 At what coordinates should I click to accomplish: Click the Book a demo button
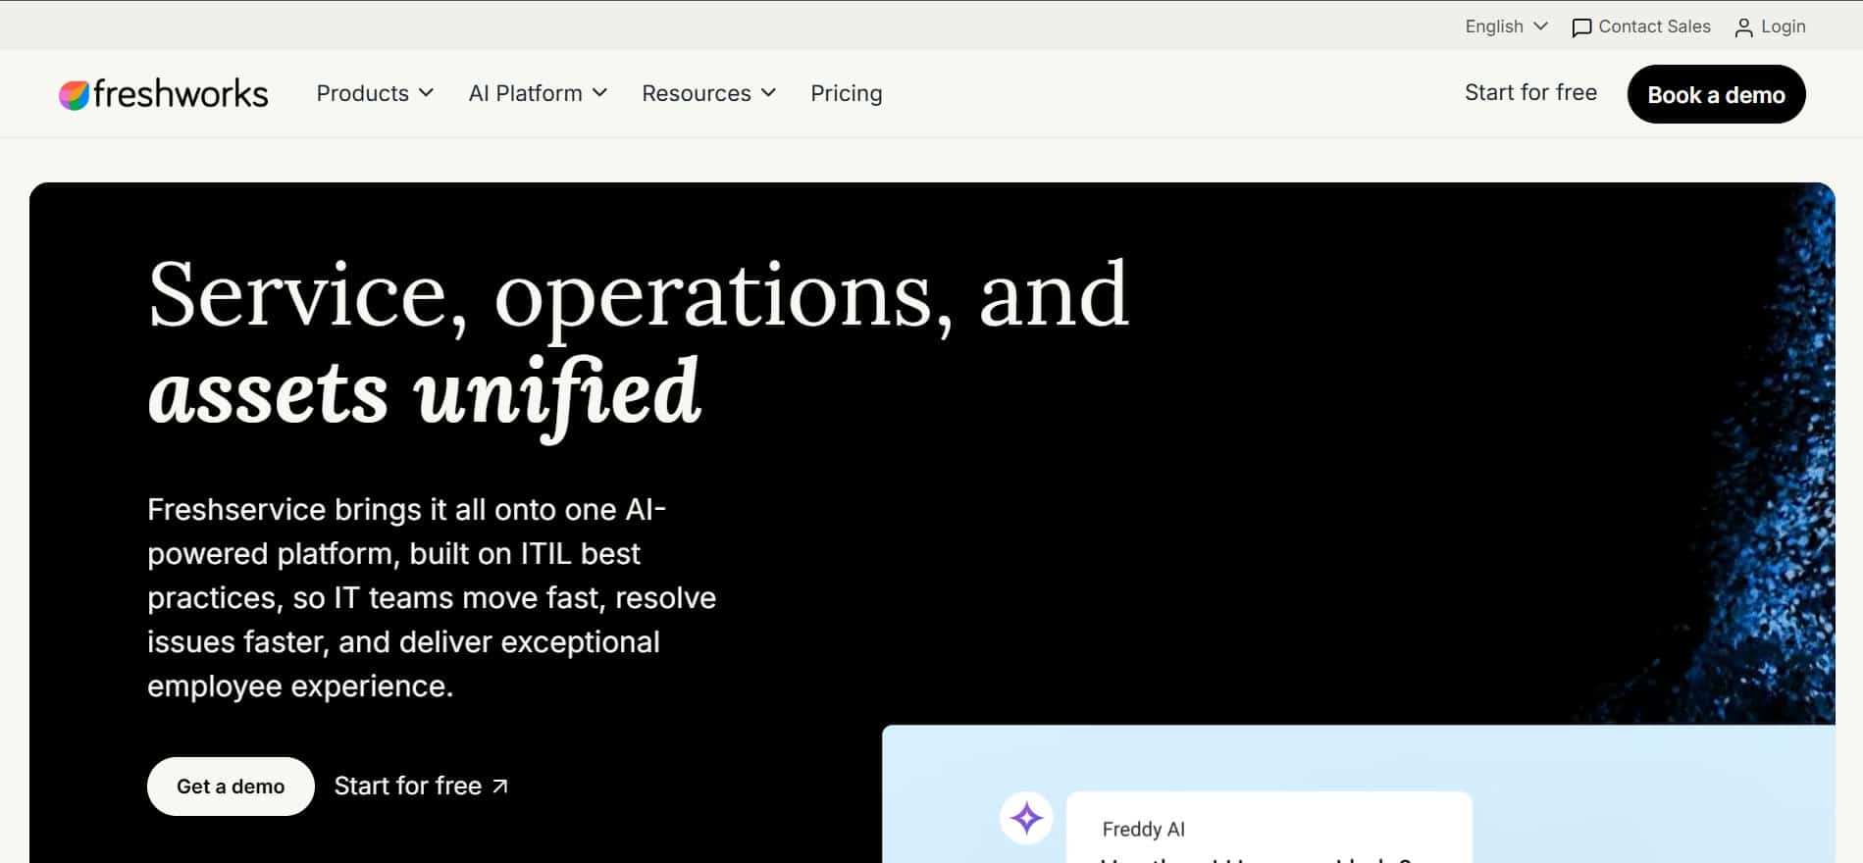tap(1716, 94)
